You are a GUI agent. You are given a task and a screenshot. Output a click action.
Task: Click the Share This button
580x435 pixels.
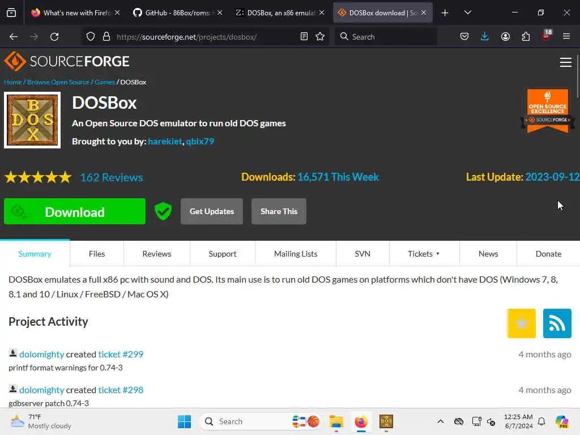[x=279, y=211]
